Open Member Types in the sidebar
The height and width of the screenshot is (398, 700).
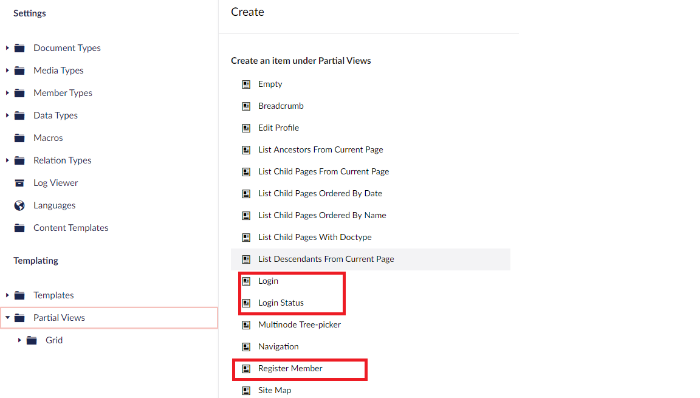point(63,93)
